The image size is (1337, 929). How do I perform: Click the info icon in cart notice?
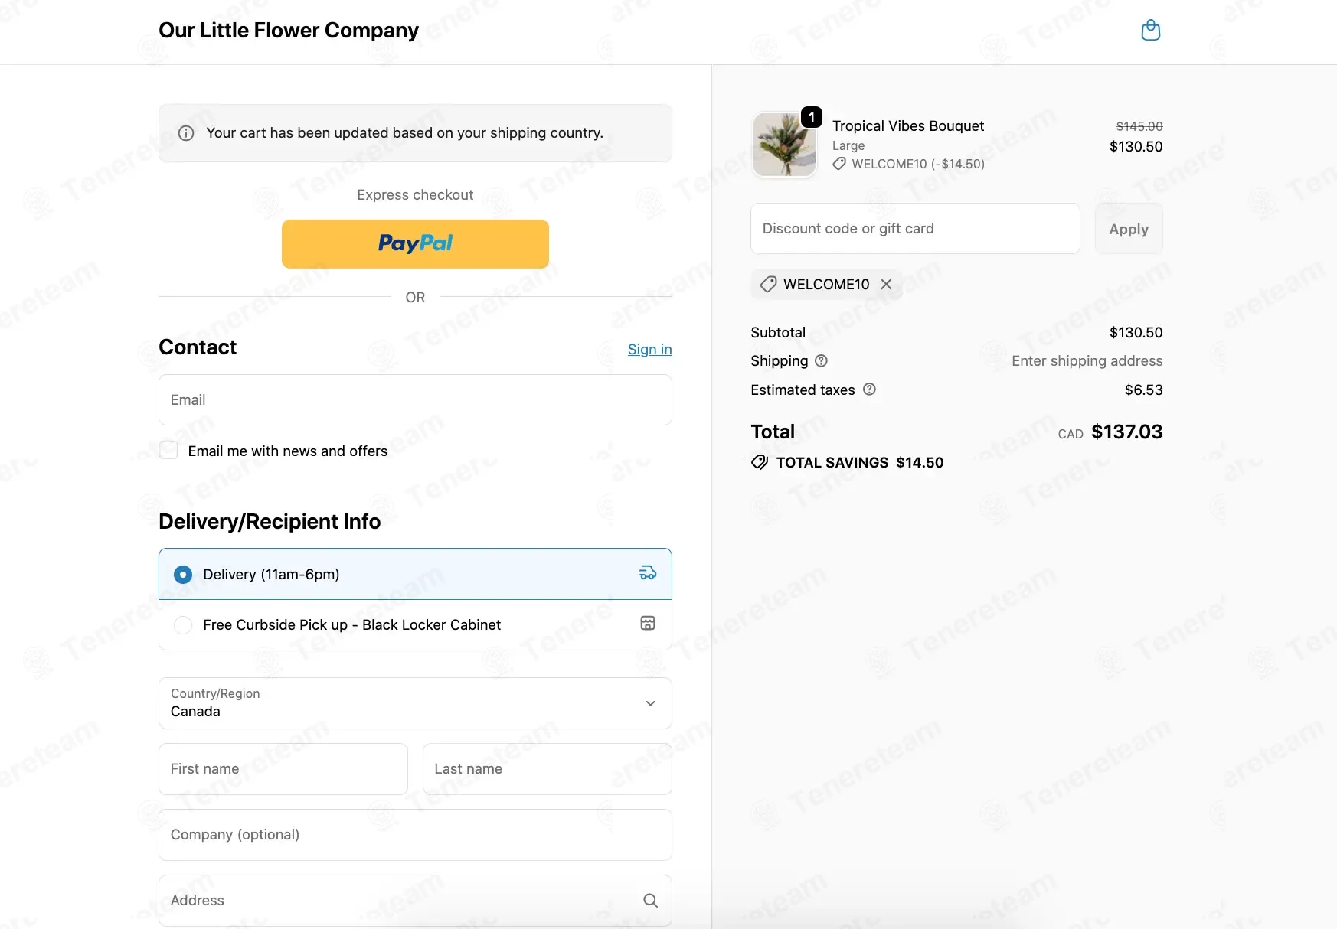pyautogui.click(x=186, y=133)
